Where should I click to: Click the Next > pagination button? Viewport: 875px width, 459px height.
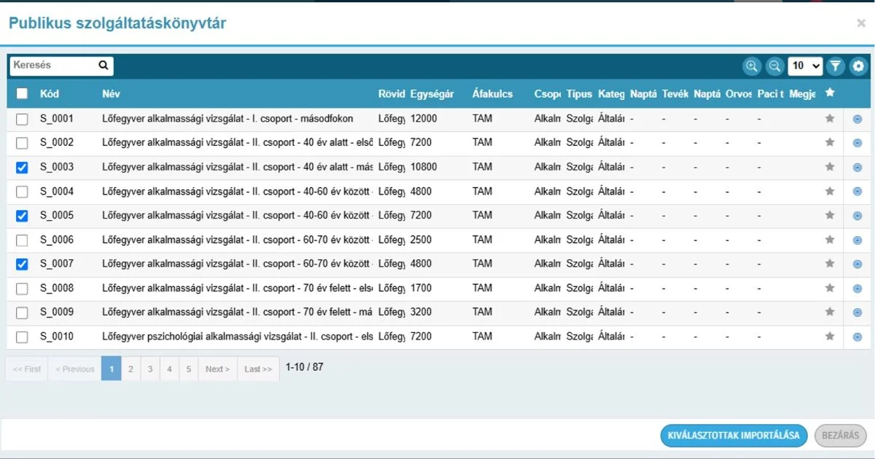pos(217,369)
